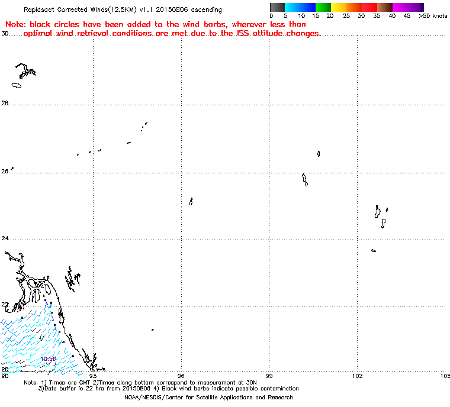Click the latitude label 28
The height and width of the screenshot is (407, 450).
tap(5, 103)
